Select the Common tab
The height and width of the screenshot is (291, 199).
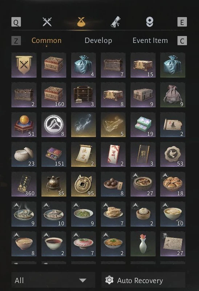[x=46, y=40]
